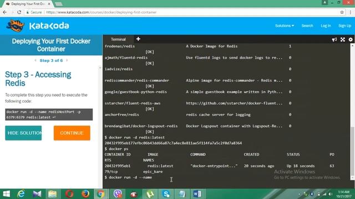
Task: Click the terminal command prompt line
Action: pyautogui.click(x=128, y=177)
